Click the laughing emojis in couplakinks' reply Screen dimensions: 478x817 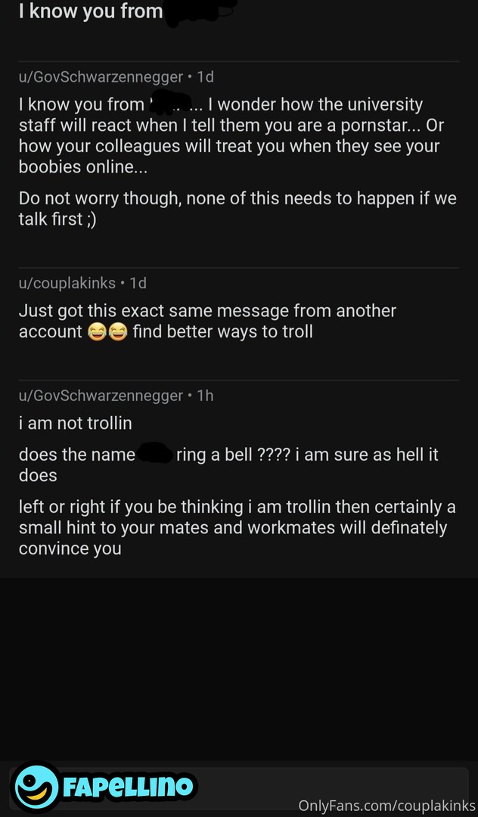(107, 332)
